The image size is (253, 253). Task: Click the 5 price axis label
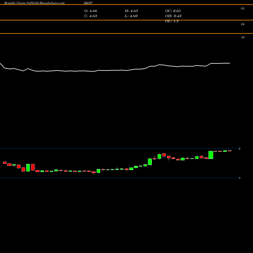239,149
